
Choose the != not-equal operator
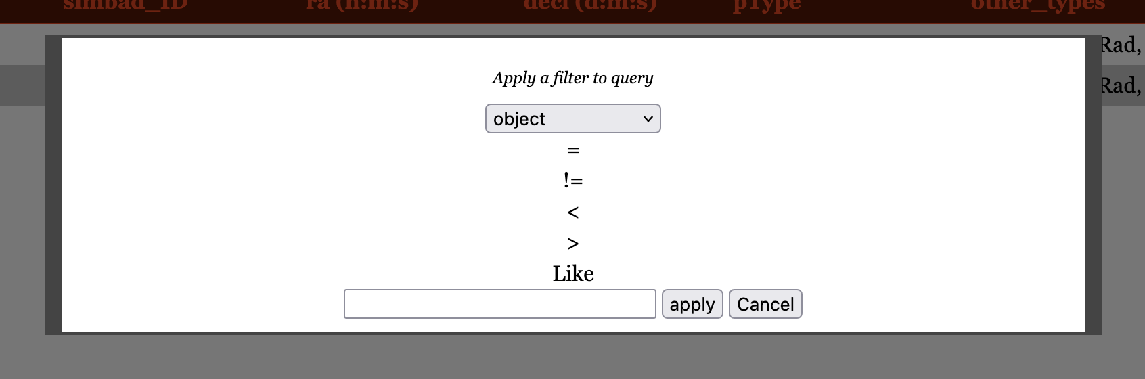point(572,181)
